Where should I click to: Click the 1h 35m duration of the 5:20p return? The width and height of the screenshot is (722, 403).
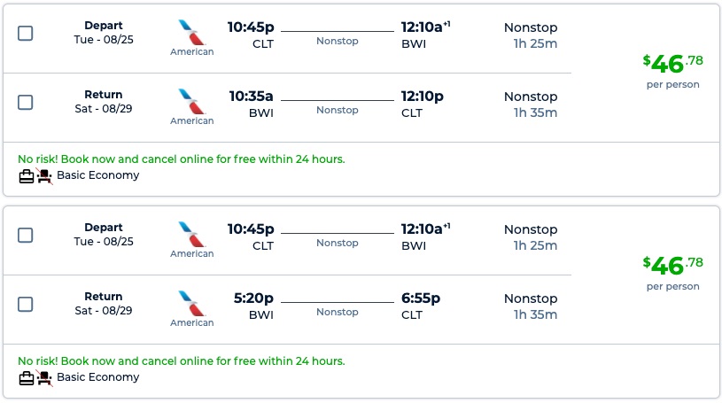[535, 314]
